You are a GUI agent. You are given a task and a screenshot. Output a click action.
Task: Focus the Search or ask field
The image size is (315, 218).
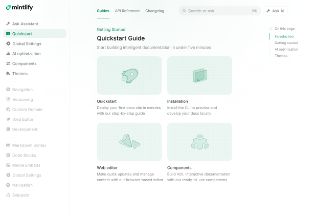click(x=220, y=11)
